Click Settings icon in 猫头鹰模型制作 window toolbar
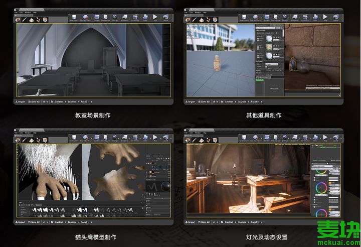The image size is (361, 247). (x=114, y=138)
